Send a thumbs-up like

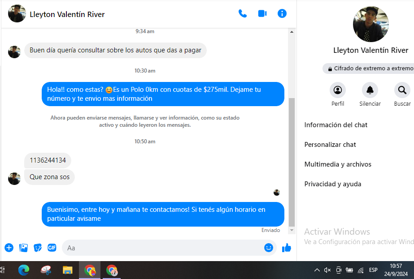(287, 248)
